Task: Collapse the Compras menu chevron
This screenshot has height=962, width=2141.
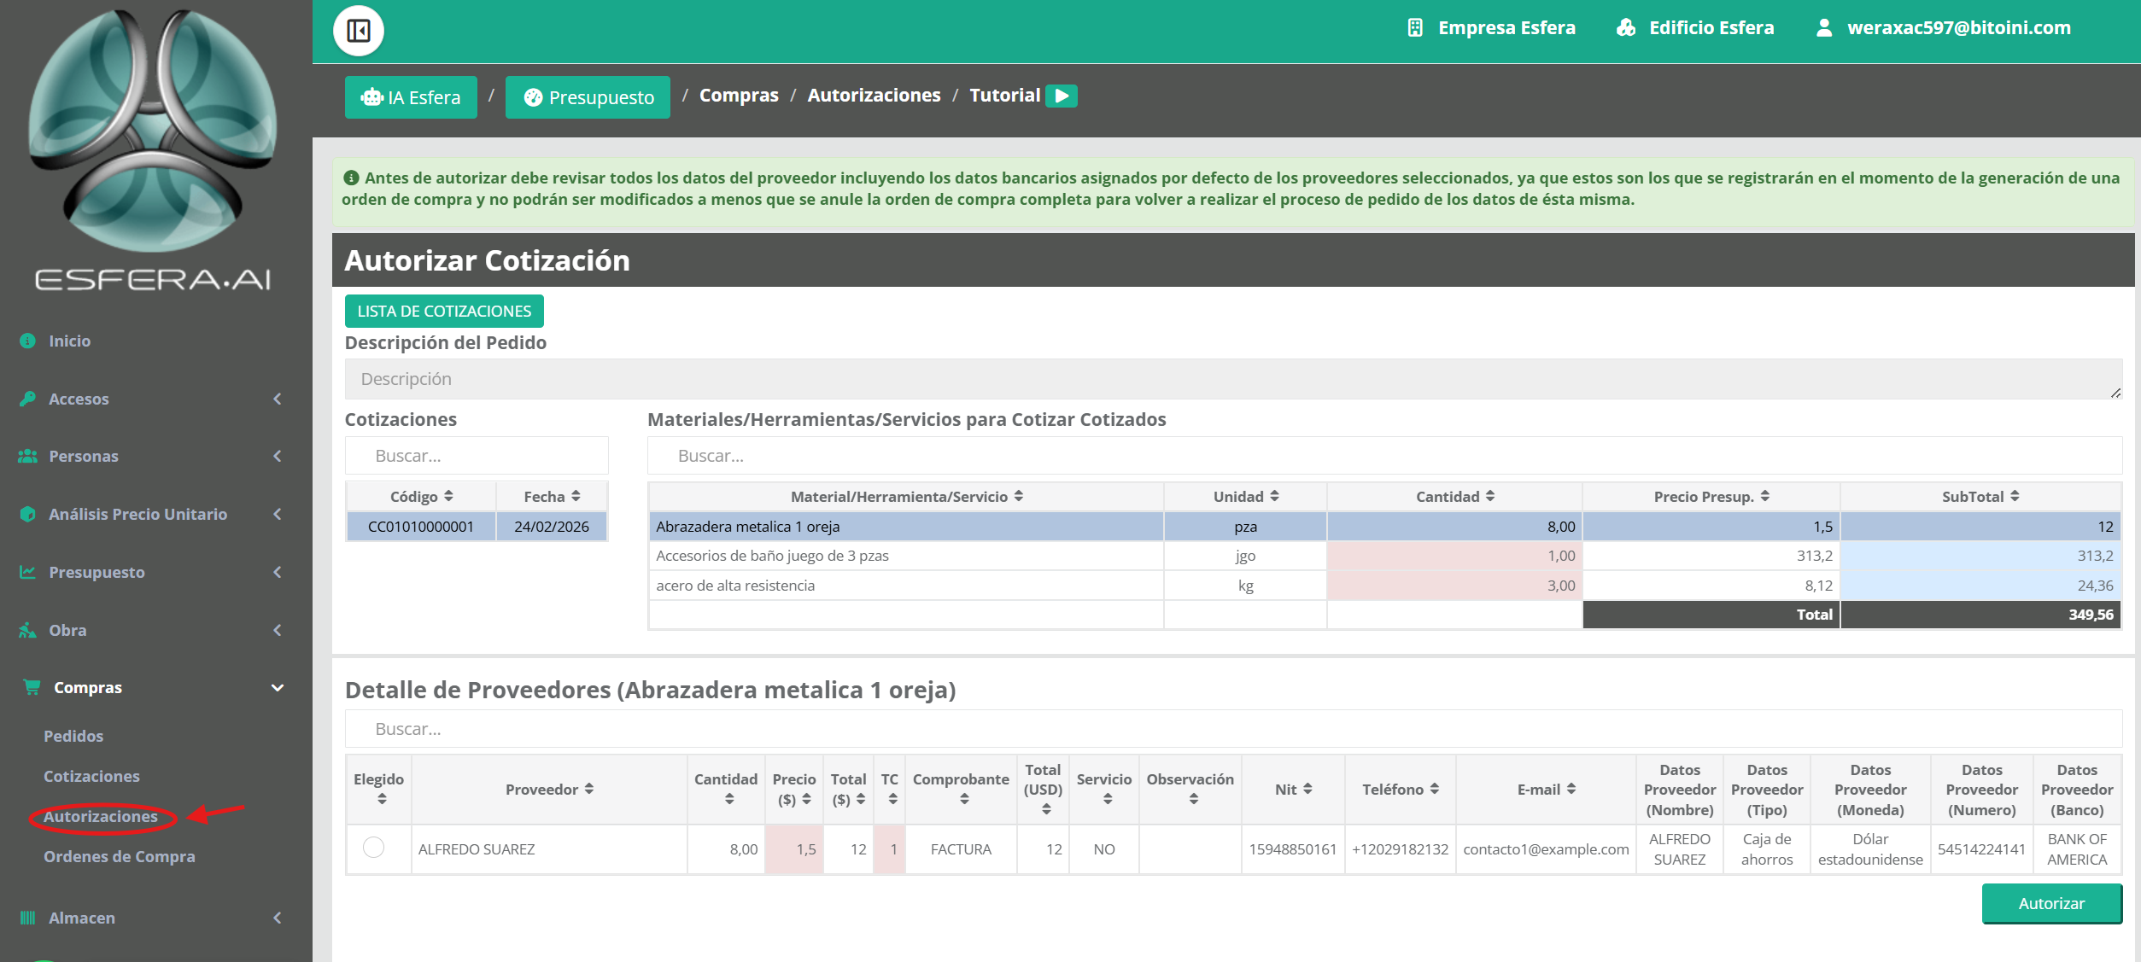Action: 277,687
